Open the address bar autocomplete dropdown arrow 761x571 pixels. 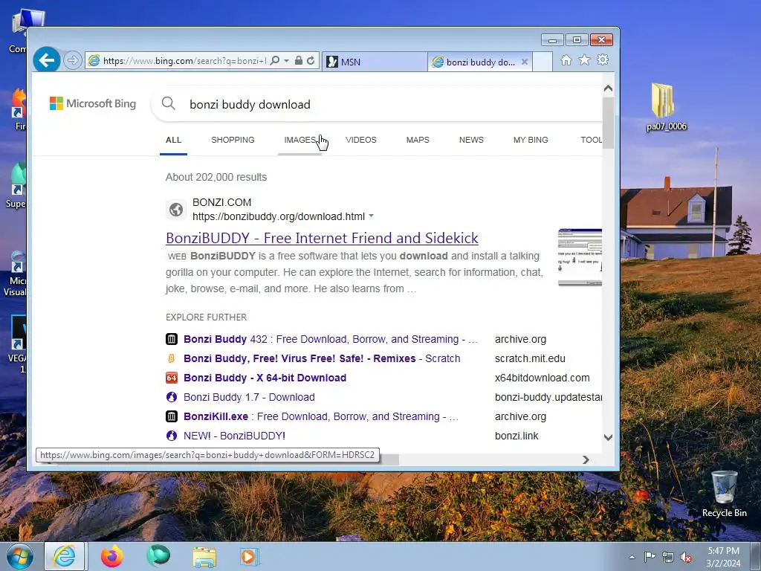(x=286, y=61)
